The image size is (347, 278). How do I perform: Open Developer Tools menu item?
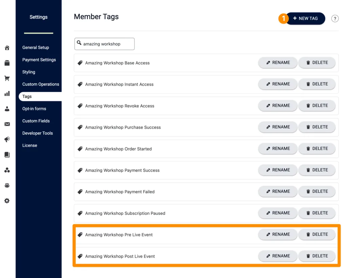click(x=38, y=133)
